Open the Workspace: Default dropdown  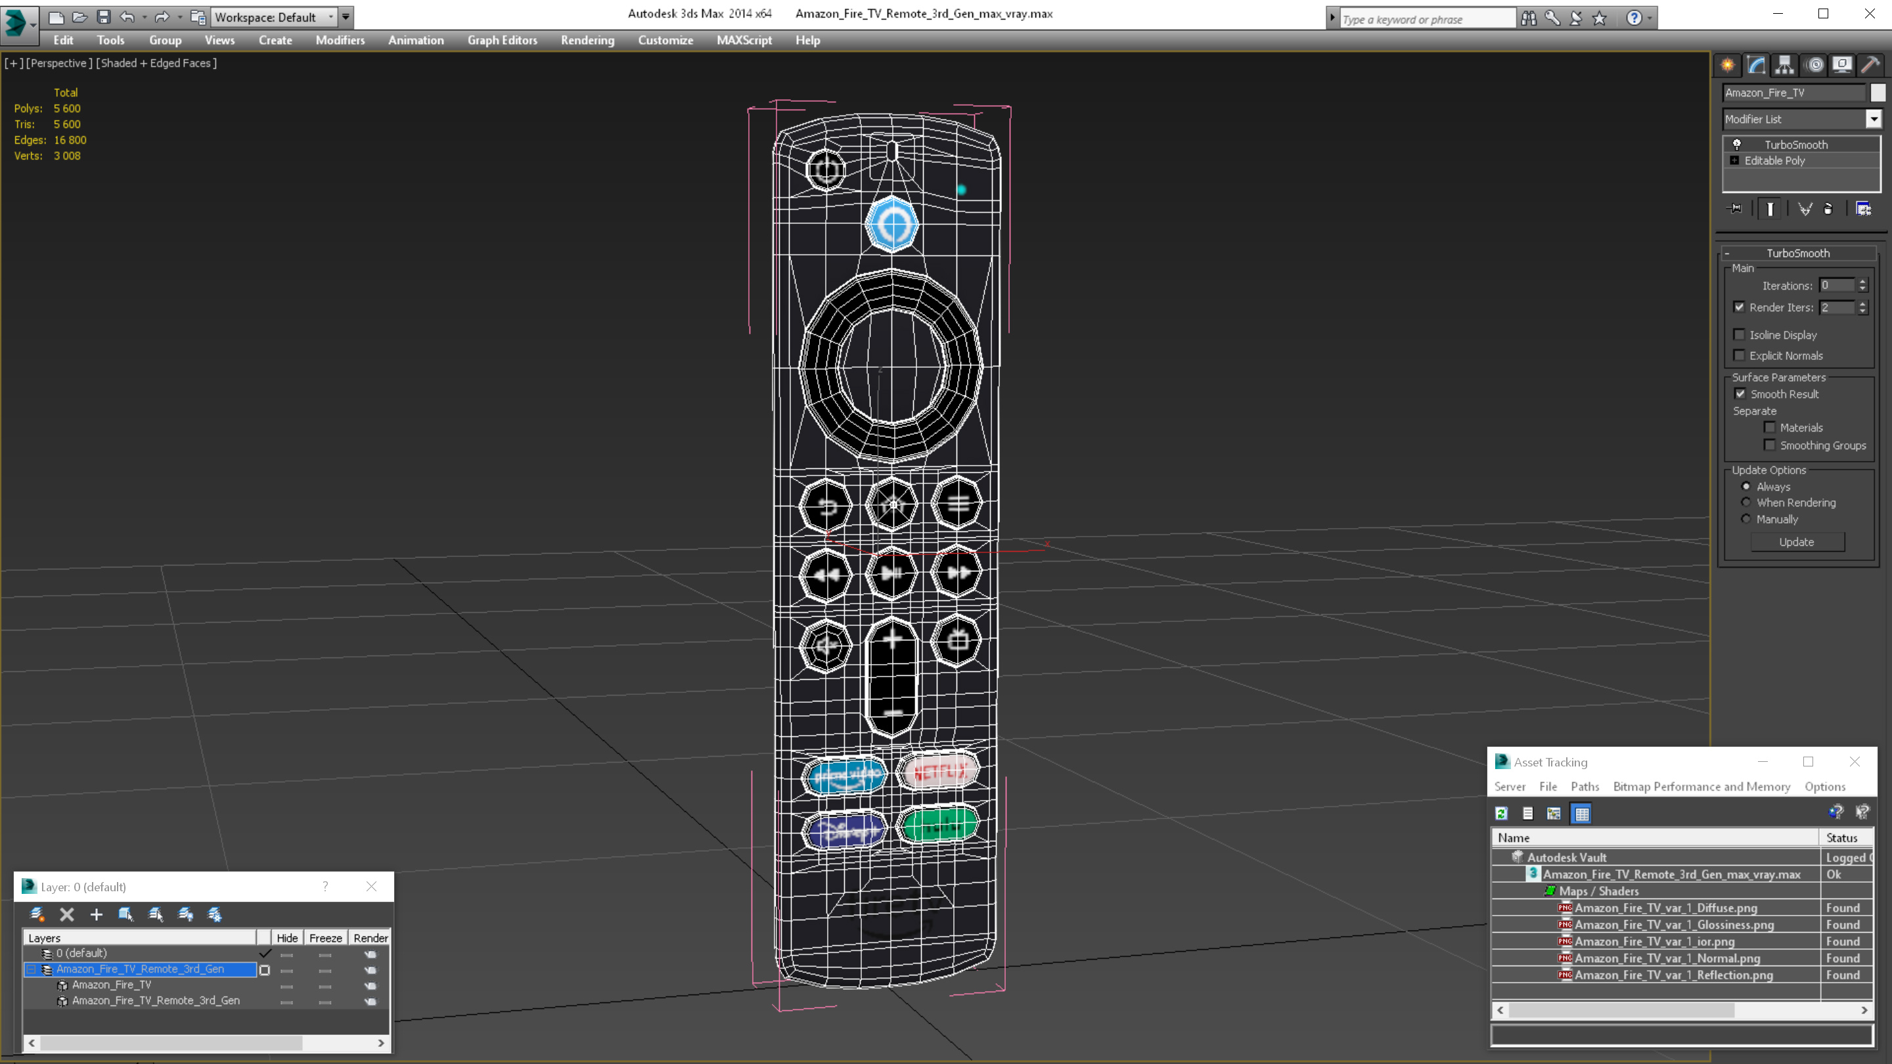tap(330, 17)
